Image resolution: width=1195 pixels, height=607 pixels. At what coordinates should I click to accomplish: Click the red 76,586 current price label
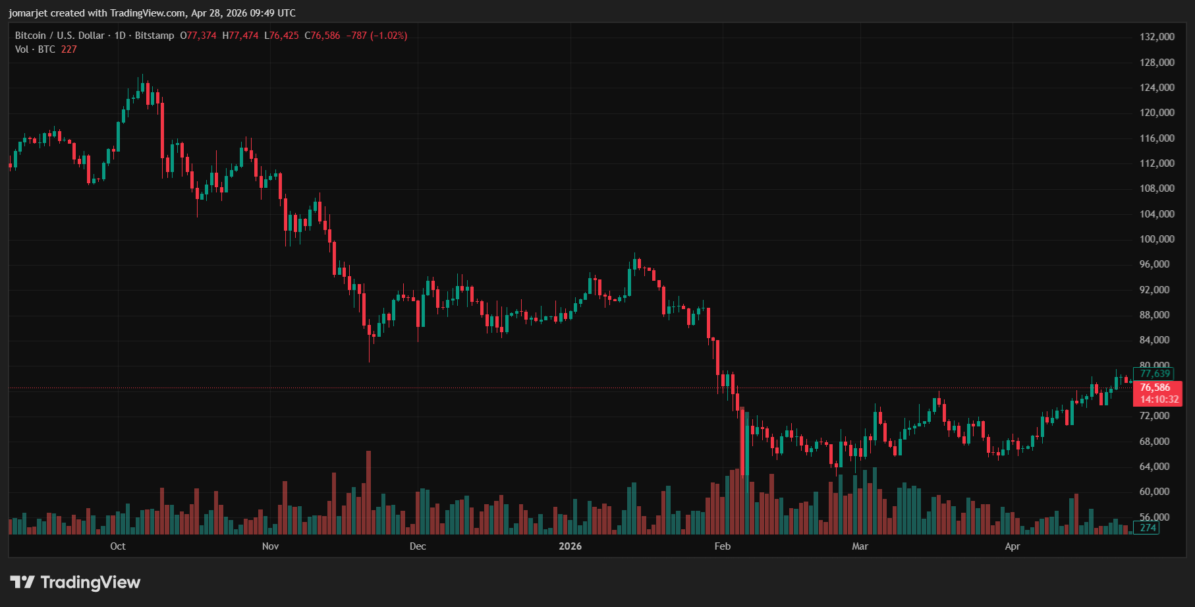click(x=1155, y=388)
